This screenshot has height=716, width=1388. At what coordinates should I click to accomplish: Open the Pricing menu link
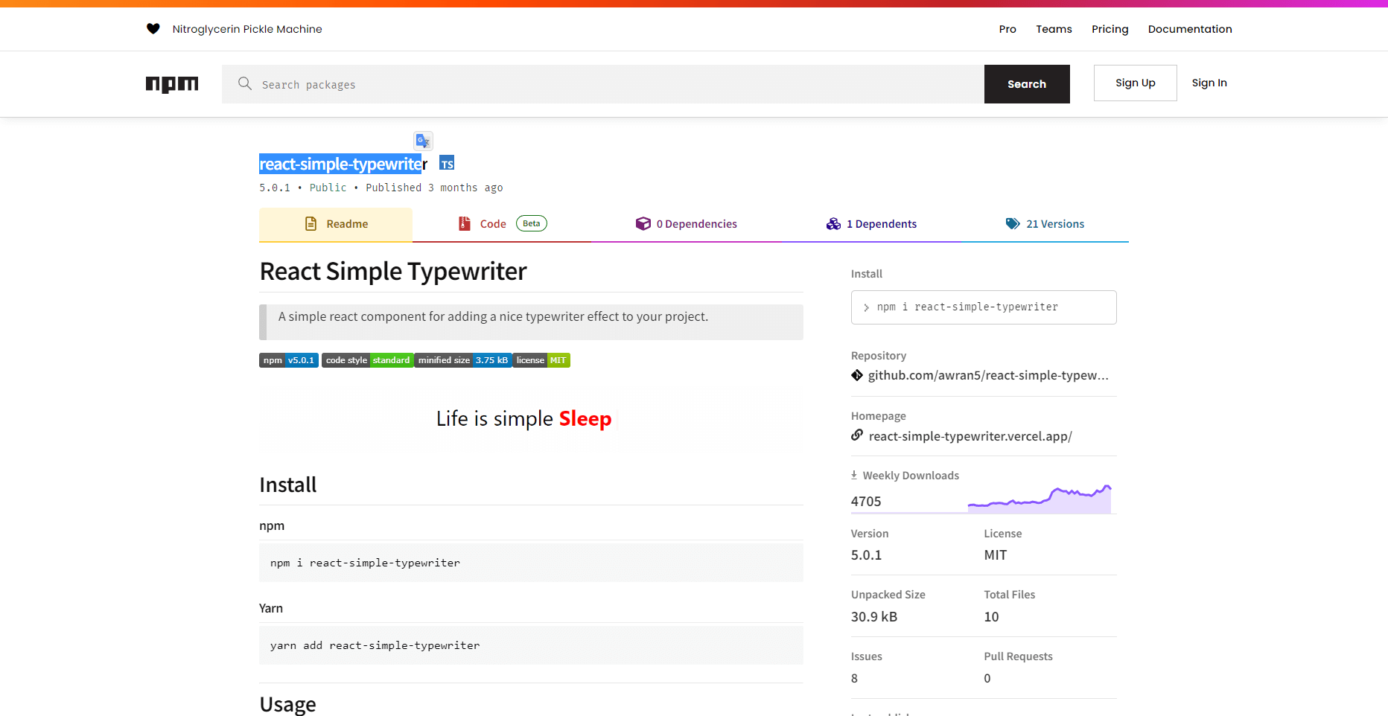click(1110, 29)
